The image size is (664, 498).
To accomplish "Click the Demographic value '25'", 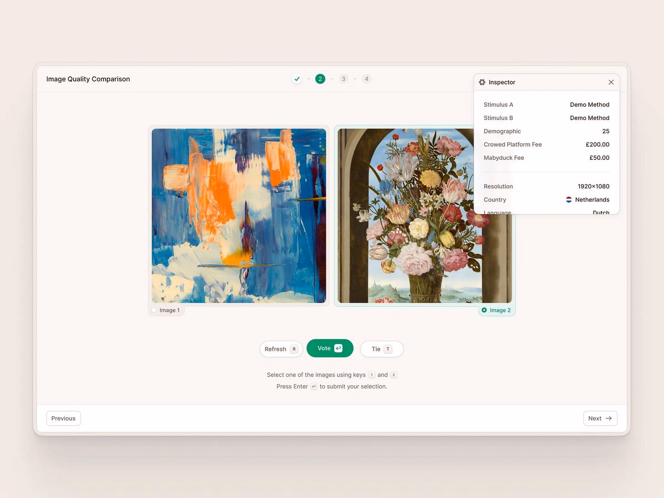I will (606, 131).
